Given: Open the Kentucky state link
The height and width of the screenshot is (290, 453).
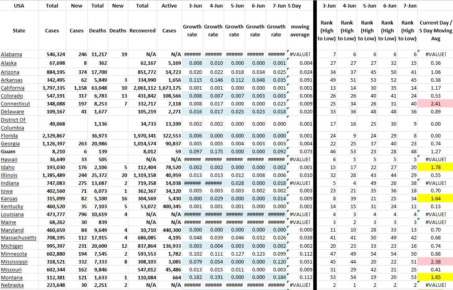Looking at the screenshot, I should pos(12,207).
